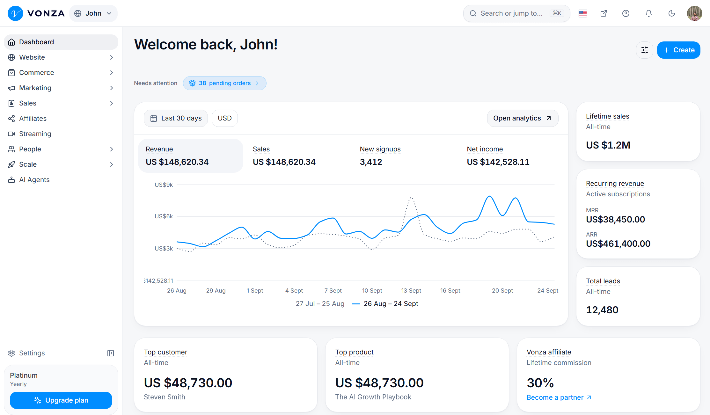
Task: Click the ARR US$461,400.00 value
Action: point(618,244)
